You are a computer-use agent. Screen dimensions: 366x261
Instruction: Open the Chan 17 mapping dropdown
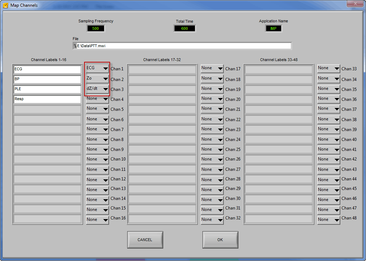212,69
